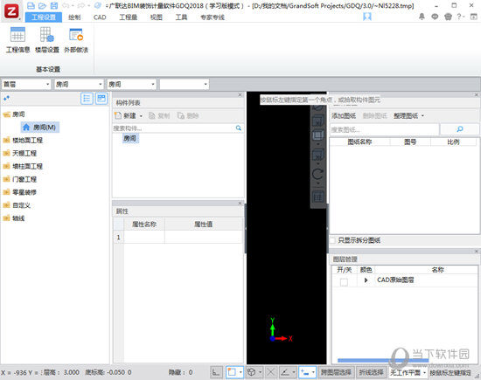Click 添加图纸 add drawing button
Viewport: 481px width, 380px height.
344,116
